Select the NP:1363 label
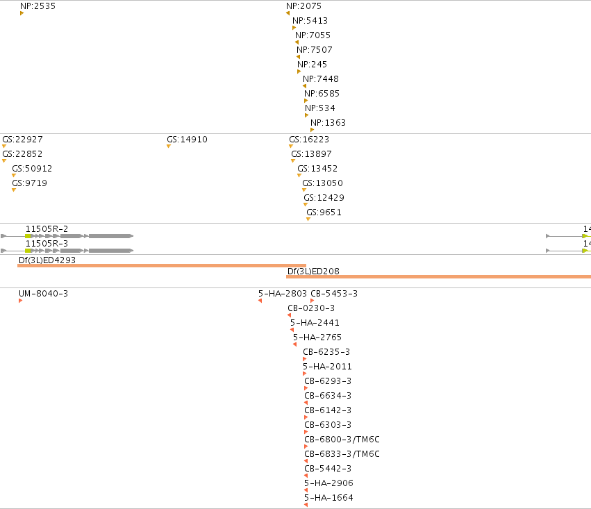Viewport: 591px width, 509px height. (328, 123)
